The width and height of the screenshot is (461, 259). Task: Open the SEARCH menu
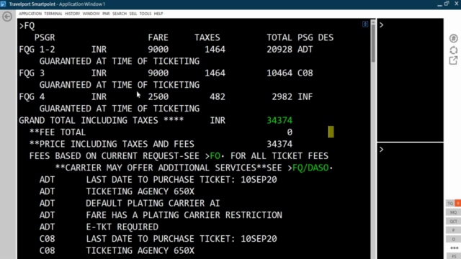pos(120,14)
